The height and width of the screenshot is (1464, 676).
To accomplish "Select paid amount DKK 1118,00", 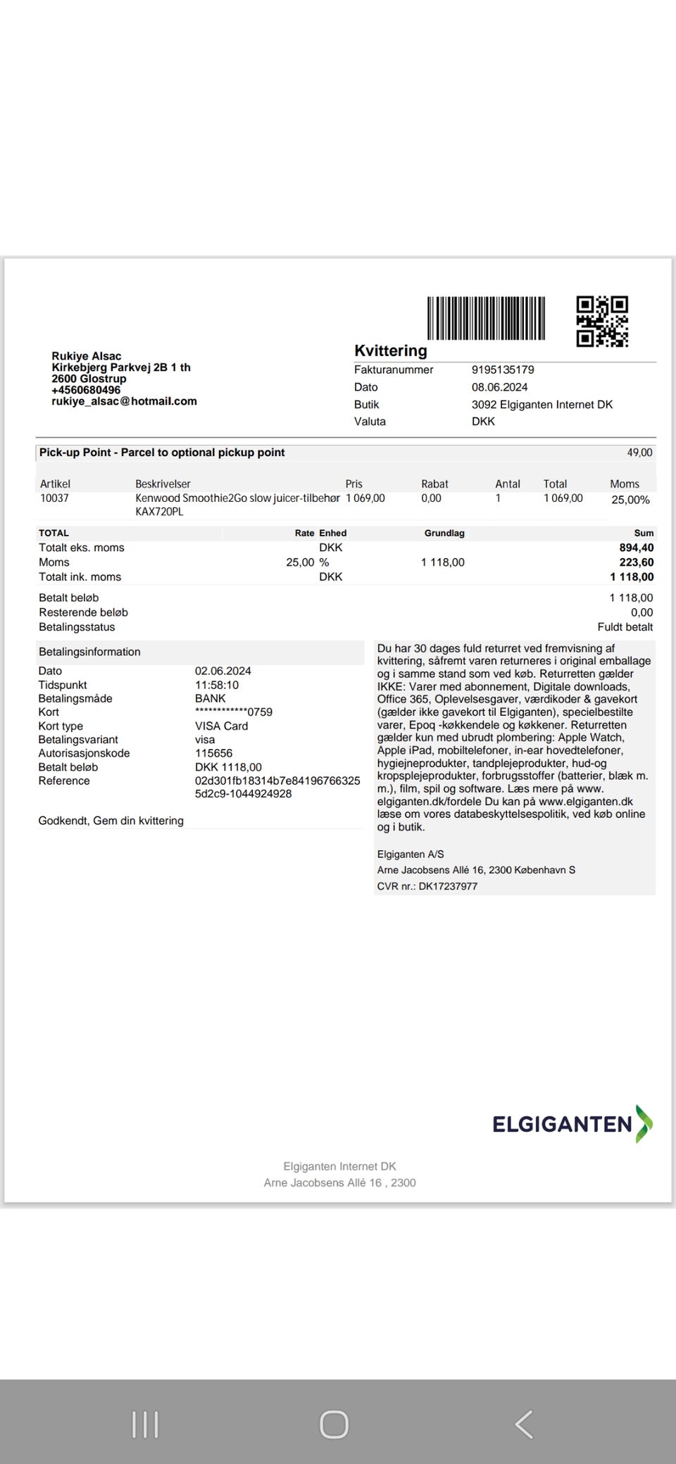I will coord(228,767).
